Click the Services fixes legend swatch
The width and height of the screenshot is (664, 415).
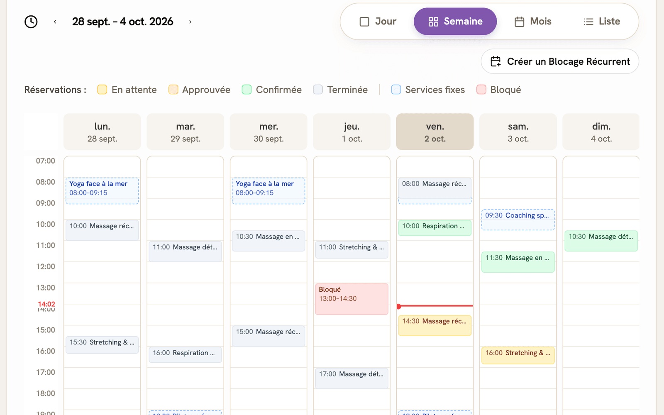click(x=396, y=90)
